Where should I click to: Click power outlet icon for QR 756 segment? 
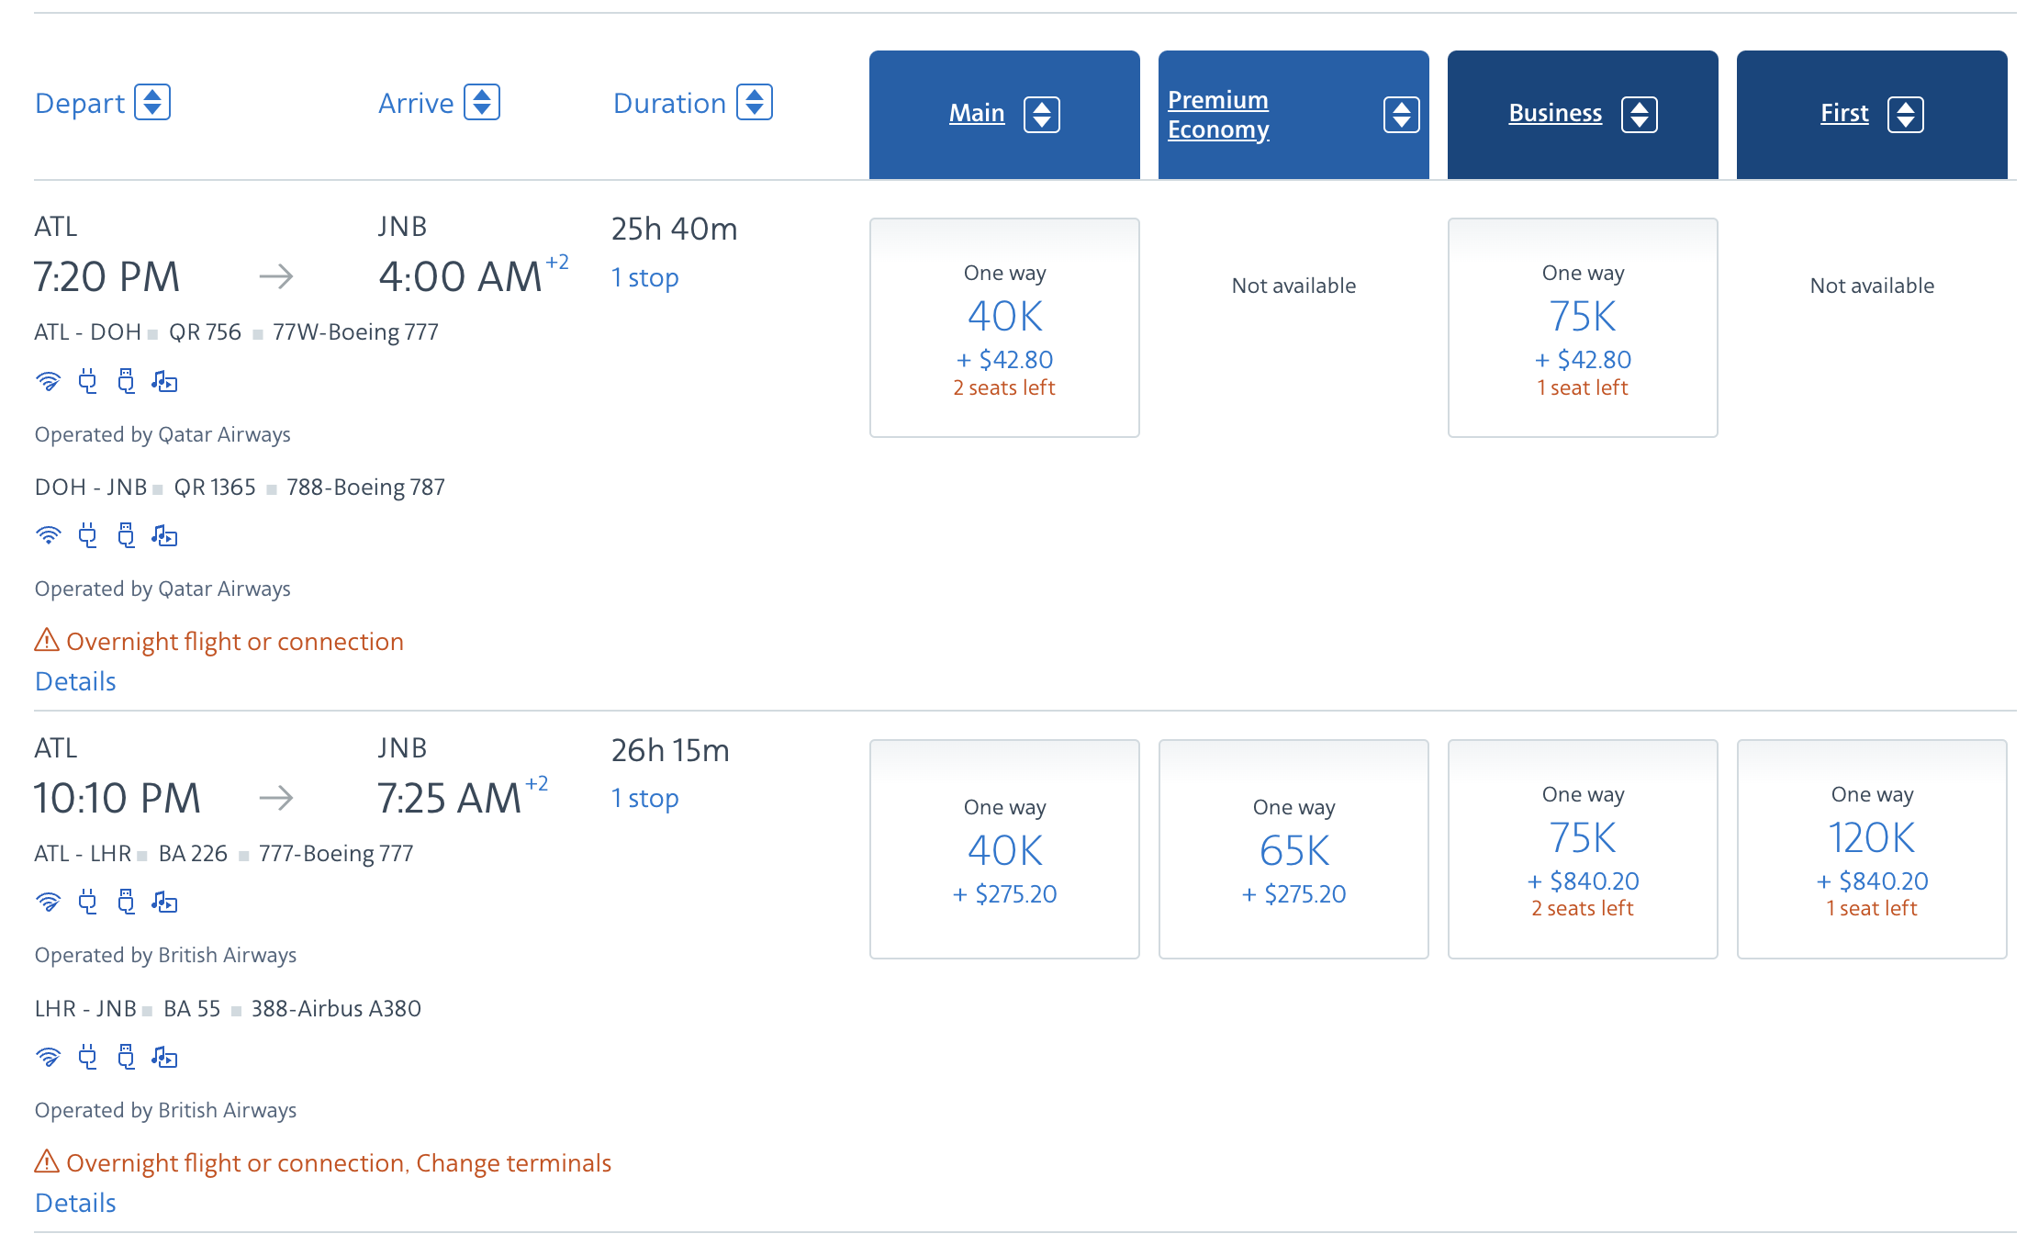point(87,381)
